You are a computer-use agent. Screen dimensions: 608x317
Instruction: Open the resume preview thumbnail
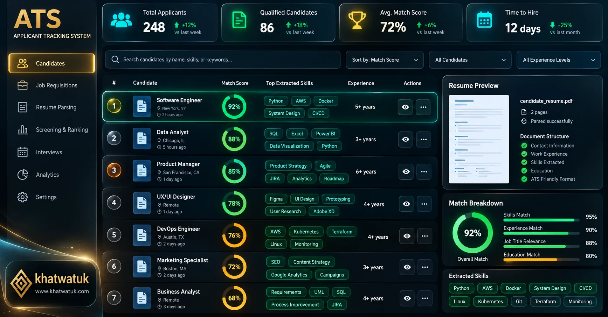(479, 139)
